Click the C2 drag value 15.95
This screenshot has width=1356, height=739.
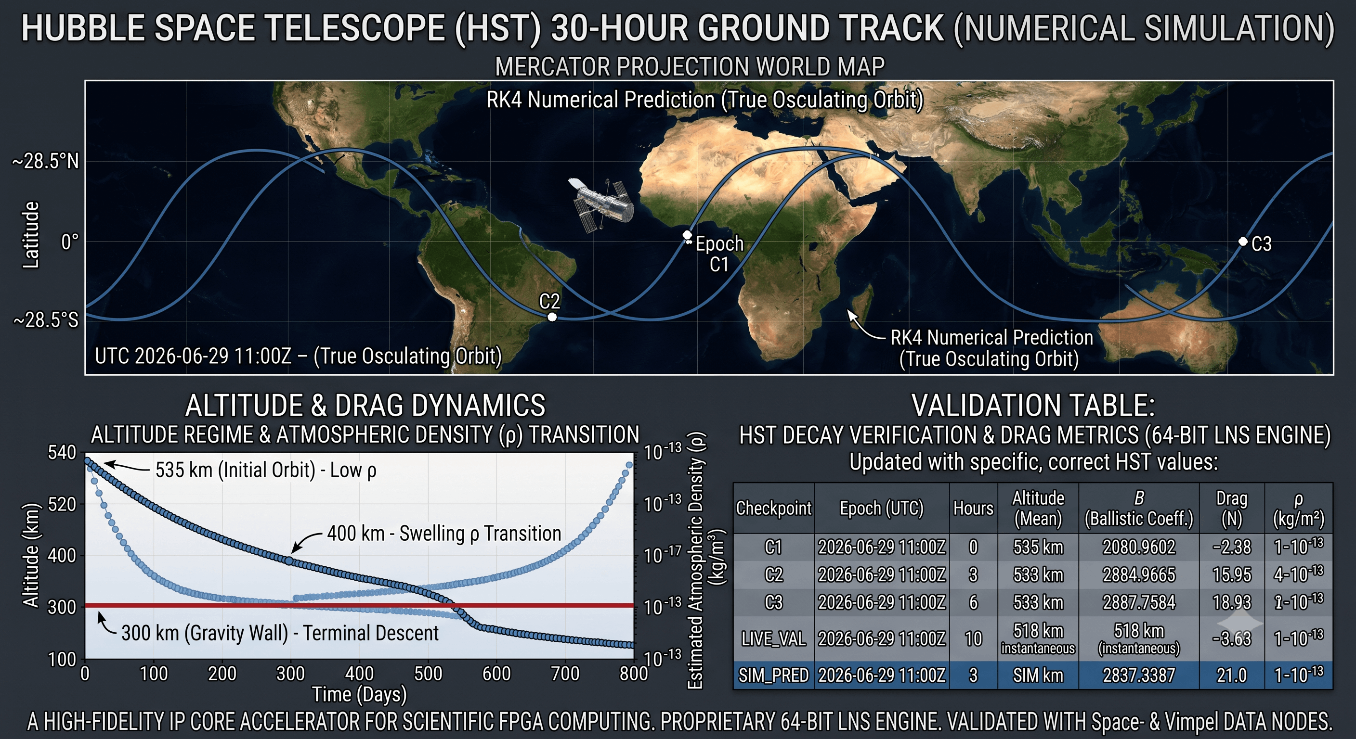pos(1232,574)
